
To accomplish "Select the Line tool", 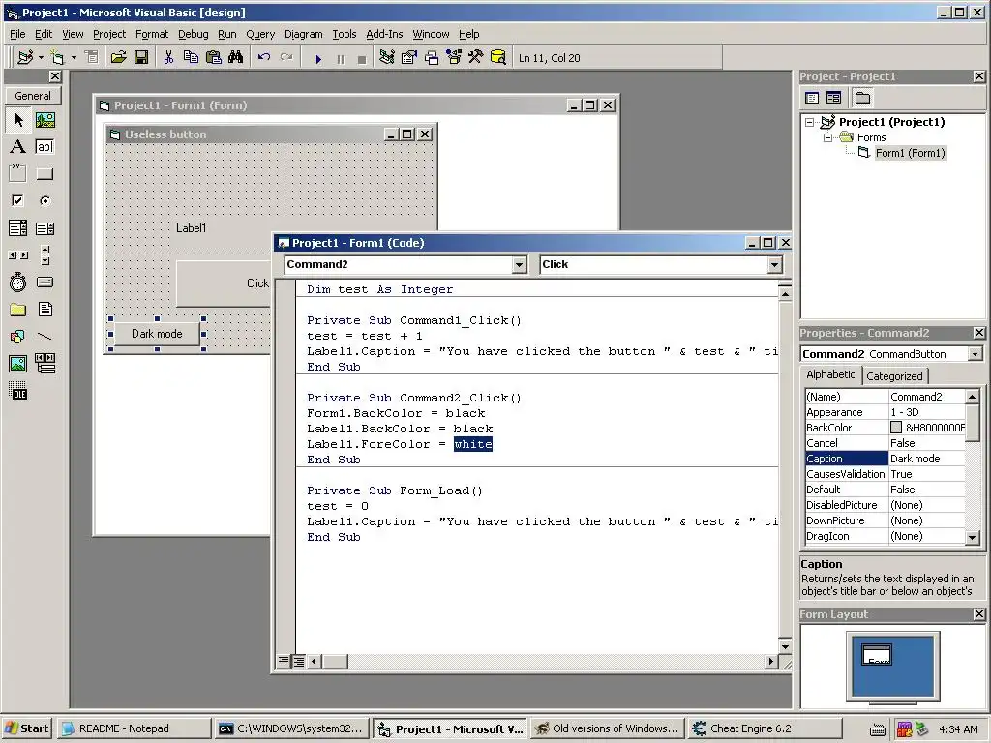I will [x=45, y=337].
